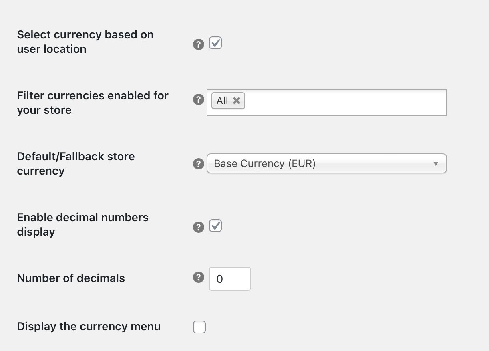View help icon beside Default/Fallback store currency
The width and height of the screenshot is (489, 351).
pos(199,164)
